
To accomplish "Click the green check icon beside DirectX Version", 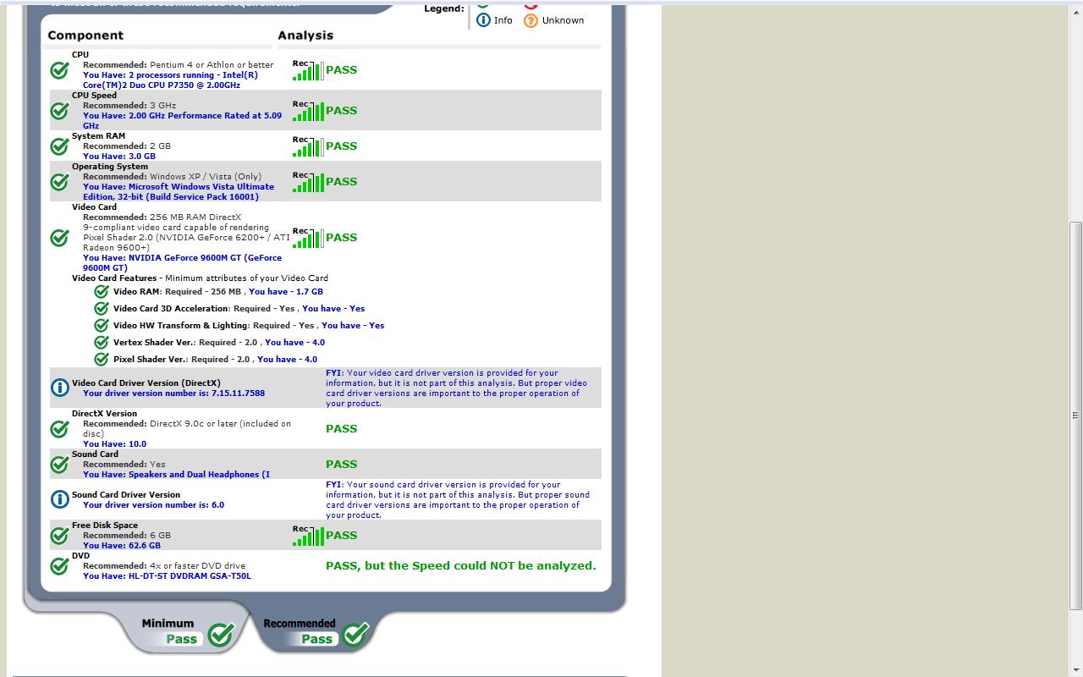I will (x=59, y=429).
